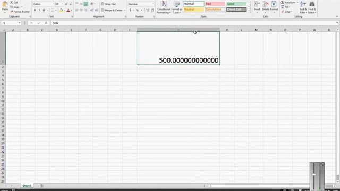Screen dimensions: 340x191
Task: Apply the Calculation cell style
Action: click(x=215, y=10)
